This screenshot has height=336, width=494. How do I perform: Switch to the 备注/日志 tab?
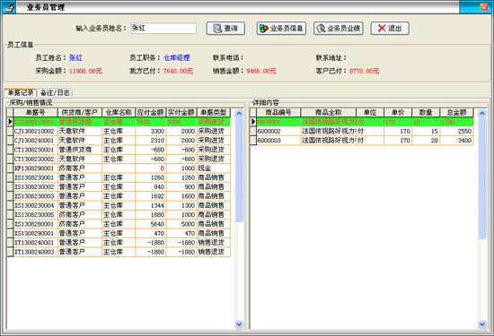[x=55, y=92]
